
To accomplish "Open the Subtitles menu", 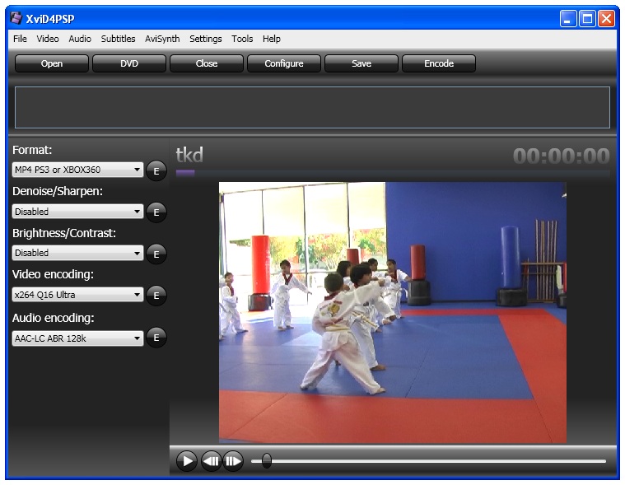I will coord(118,39).
